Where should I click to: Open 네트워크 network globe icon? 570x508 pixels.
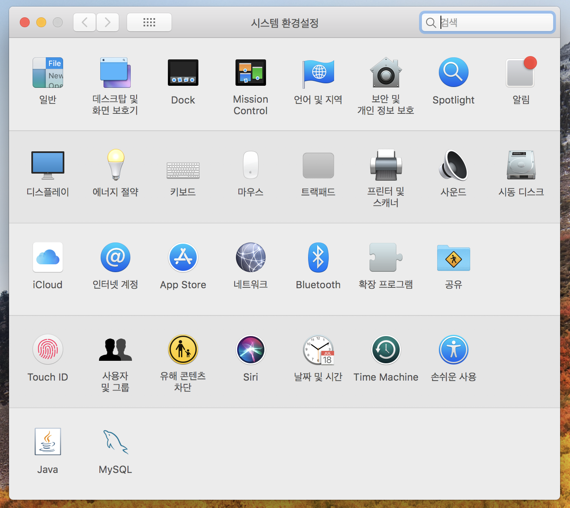[251, 257]
